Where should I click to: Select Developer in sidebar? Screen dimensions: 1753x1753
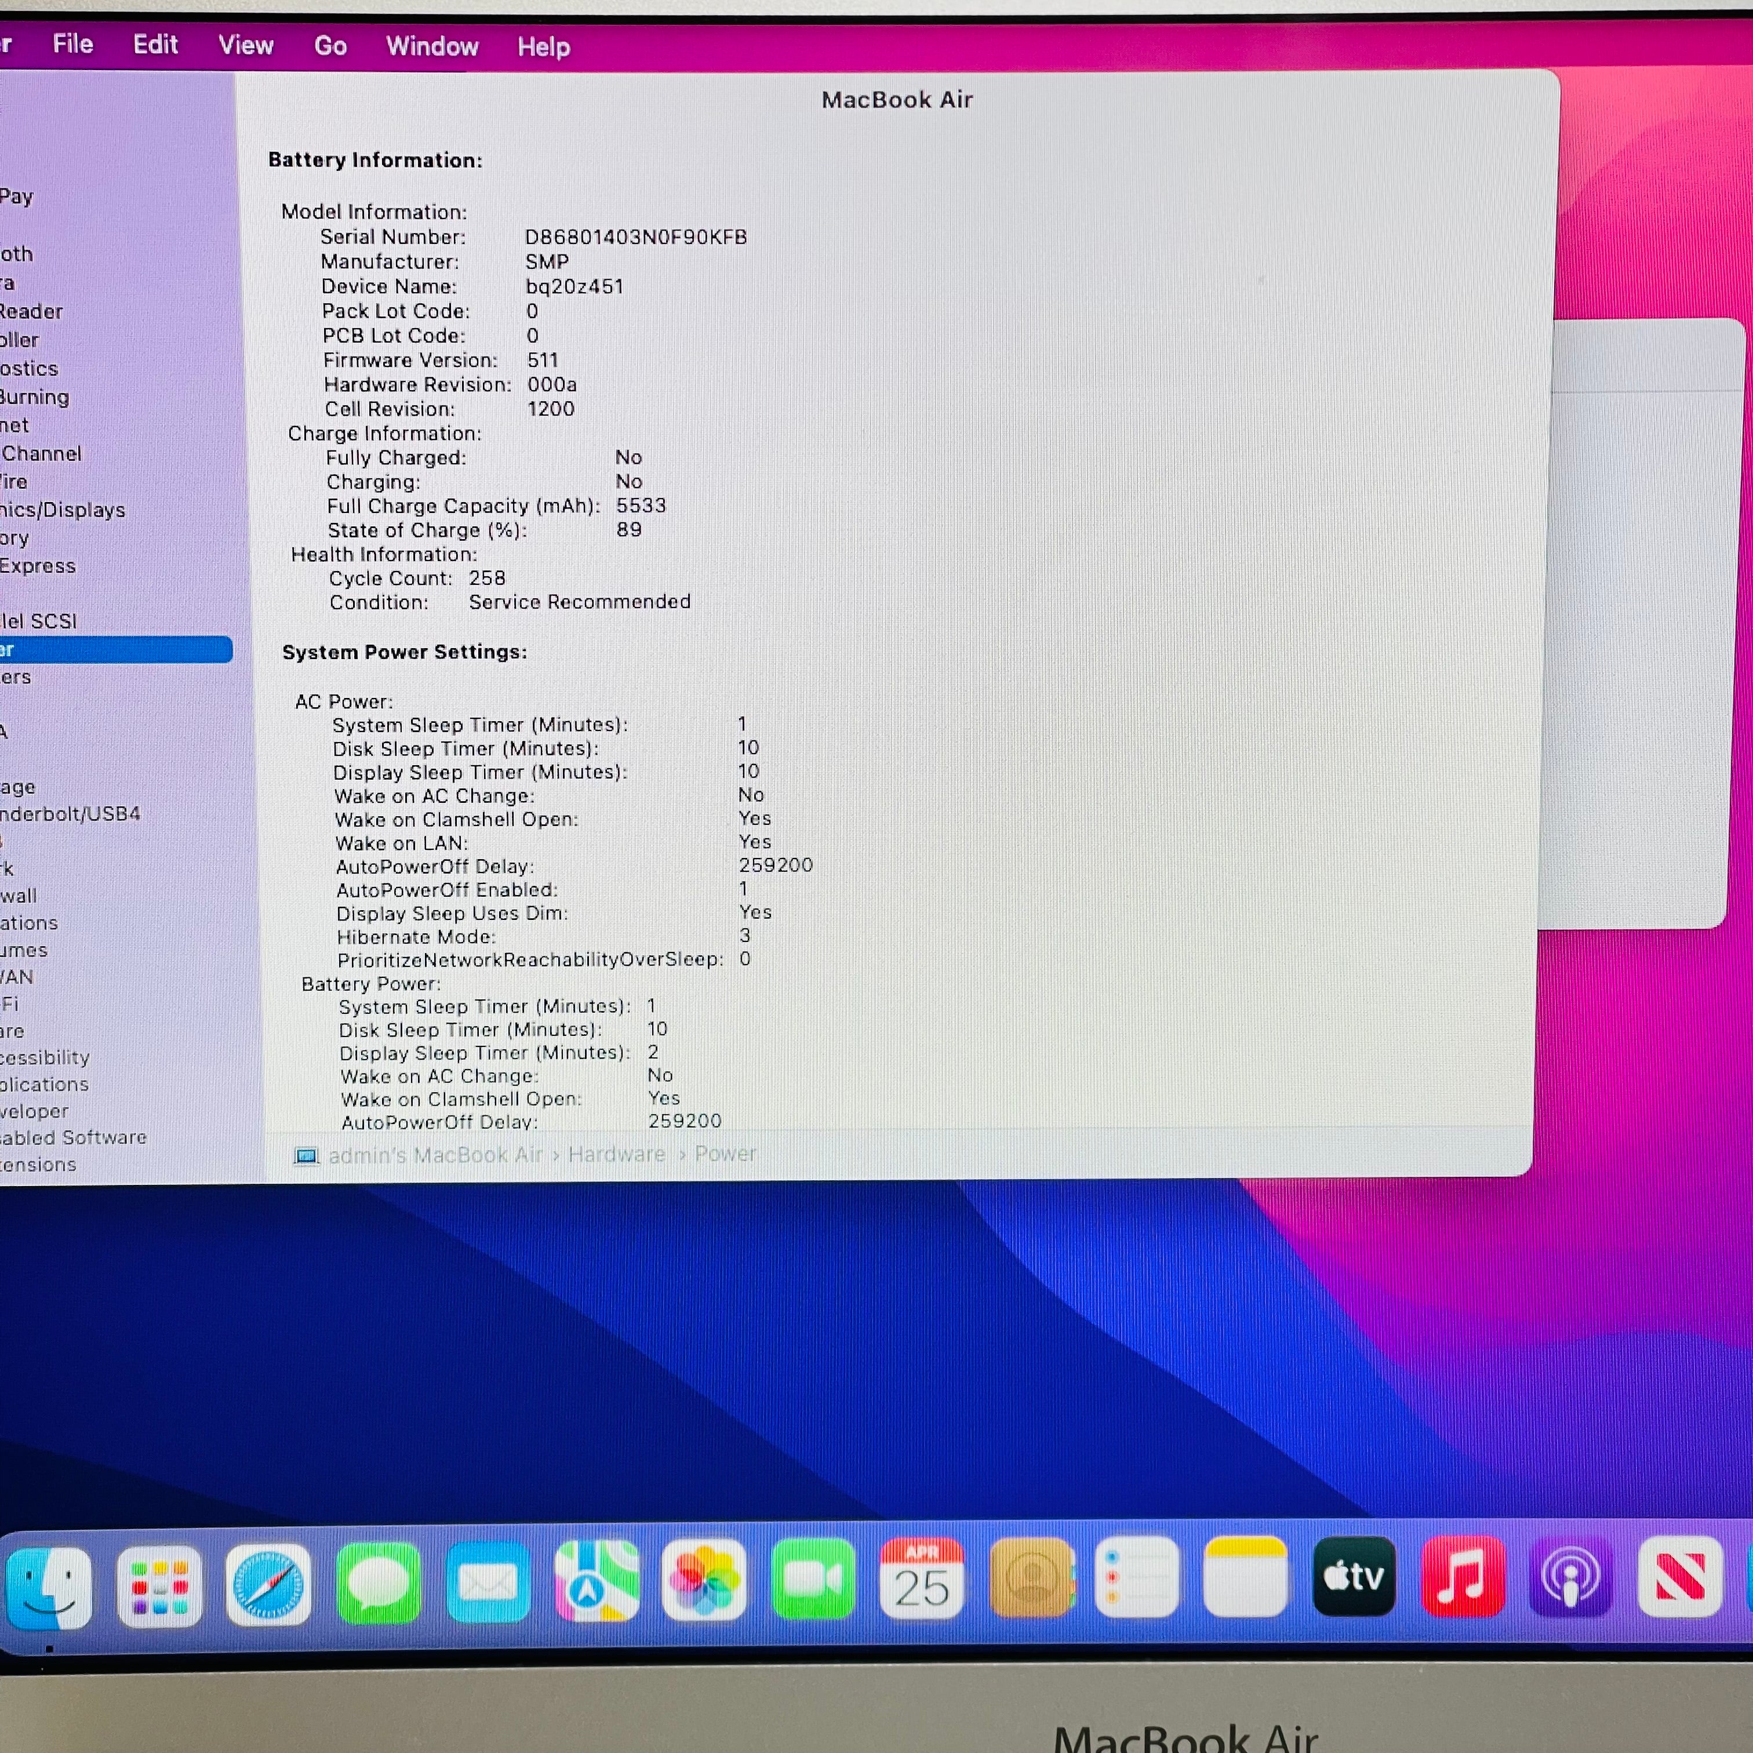coord(34,1111)
